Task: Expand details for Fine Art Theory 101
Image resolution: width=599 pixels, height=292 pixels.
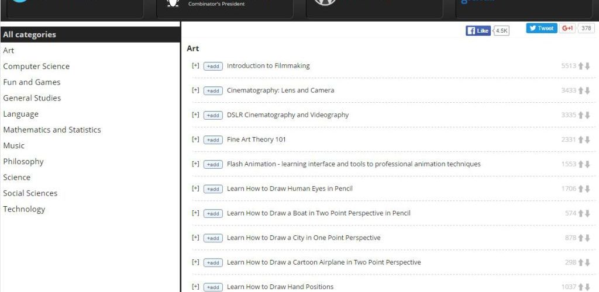Action: 195,139
